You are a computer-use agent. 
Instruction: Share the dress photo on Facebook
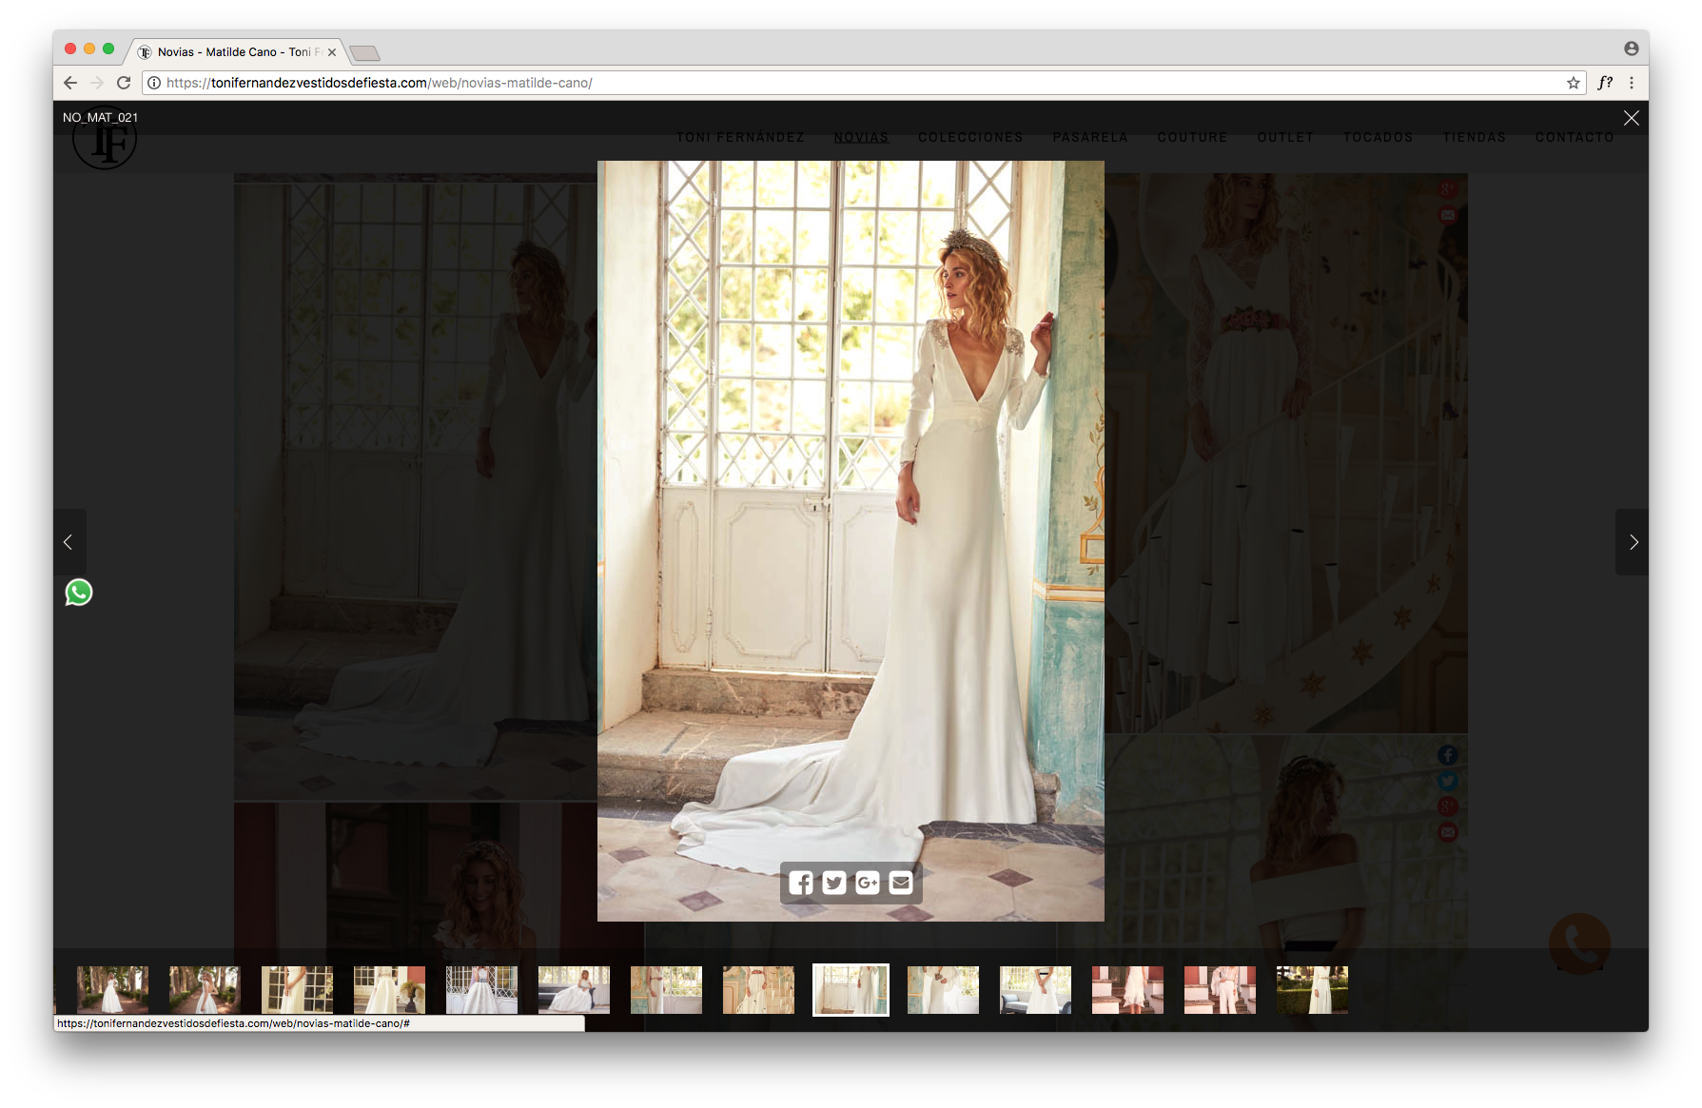[801, 883]
